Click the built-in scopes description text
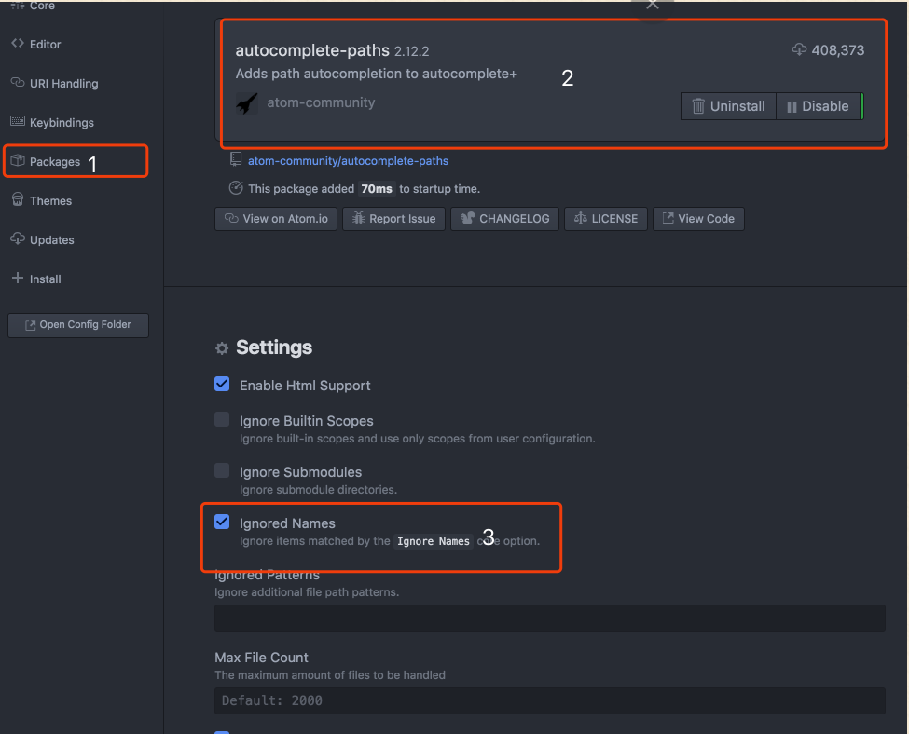 tap(418, 439)
